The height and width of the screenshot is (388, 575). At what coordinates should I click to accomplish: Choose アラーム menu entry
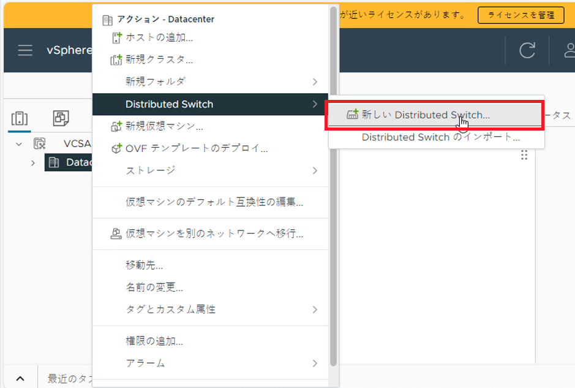210,363
